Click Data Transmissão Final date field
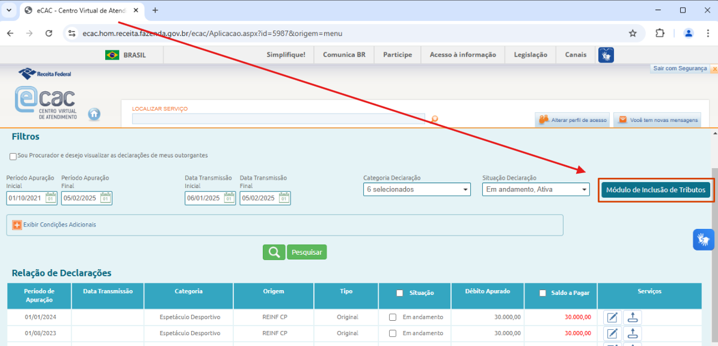 tap(259, 198)
